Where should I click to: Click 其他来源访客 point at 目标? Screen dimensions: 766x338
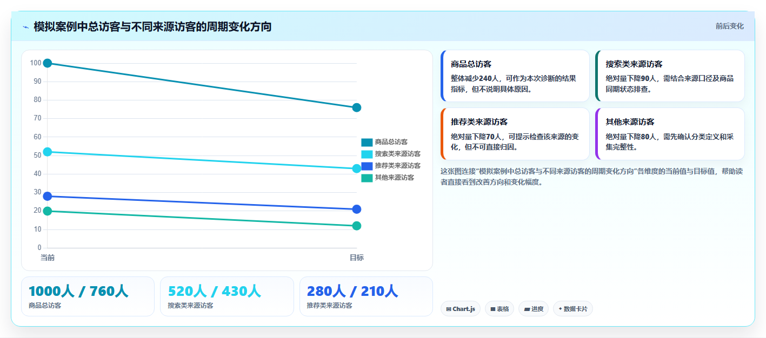[357, 226]
